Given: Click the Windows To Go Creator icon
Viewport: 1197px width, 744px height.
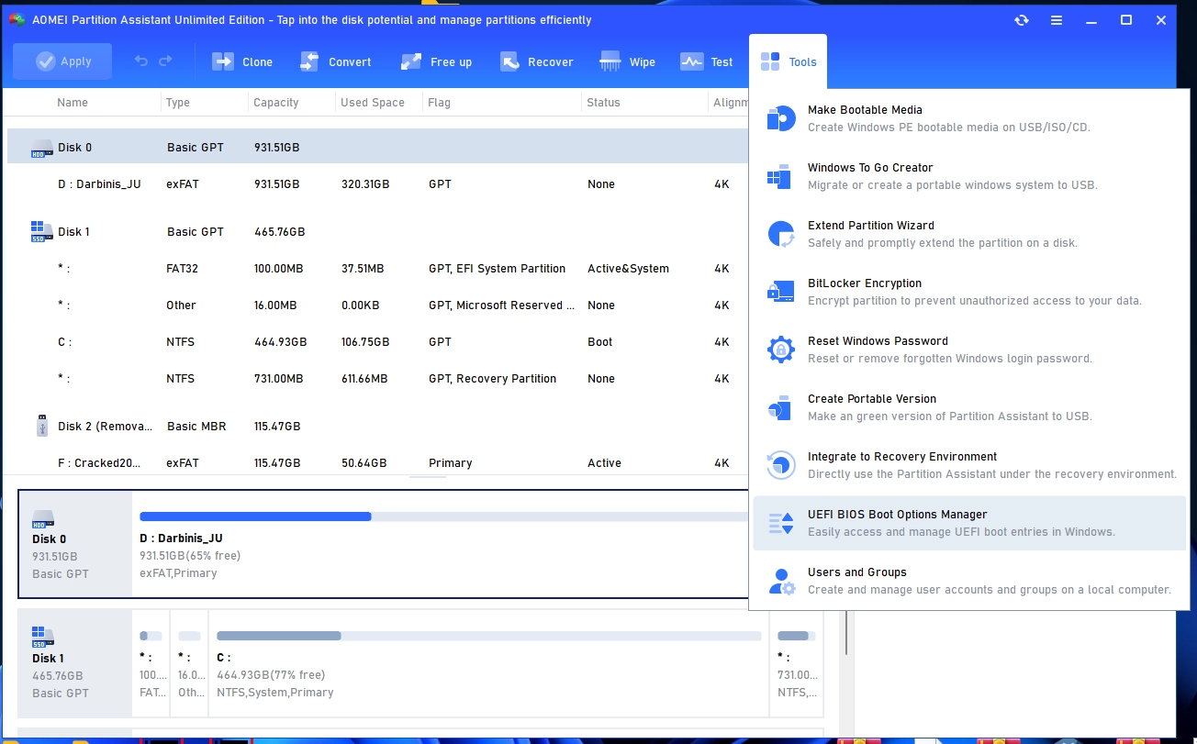Looking at the screenshot, I should coord(780,176).
